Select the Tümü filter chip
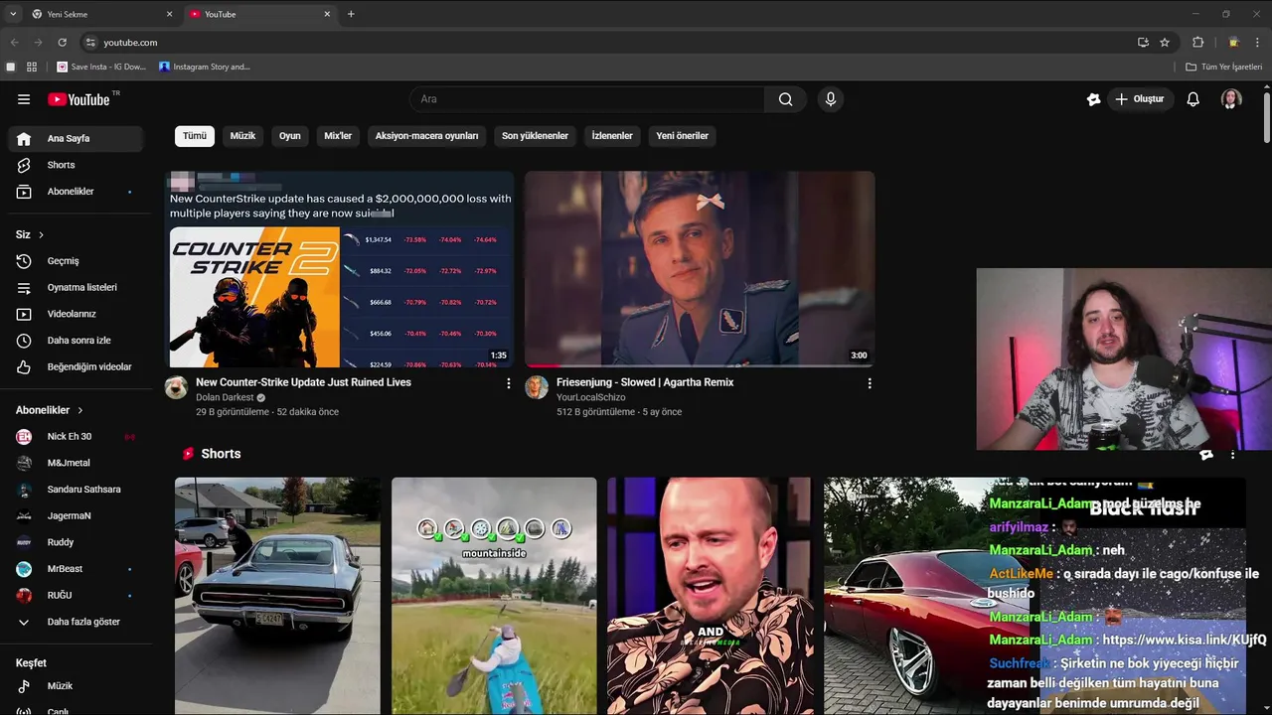This screenshot has width=1272, height=715. [x=195, y=136]
